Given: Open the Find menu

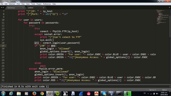Looking at the screenshot, I should (18, 4).
